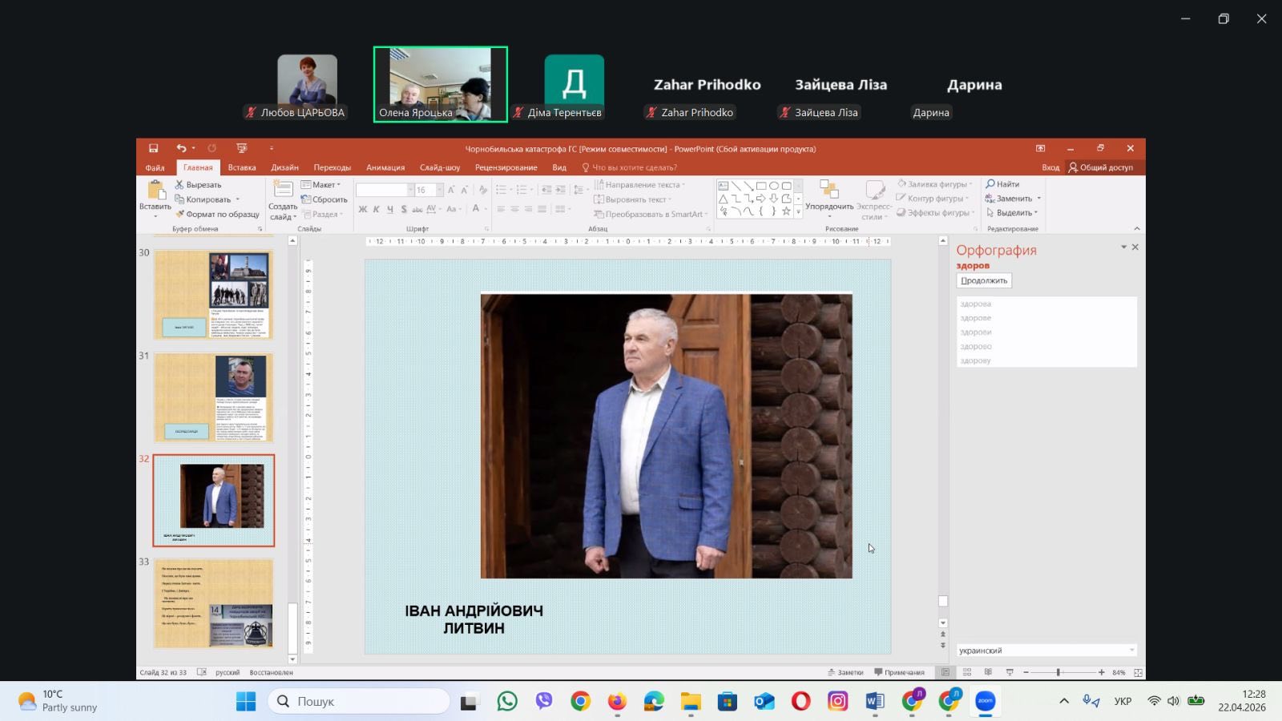Image resolution: width=1282 pixels, height=721 pixels.
Task: Click the Продолжить button in spelling pane
Action: click(983, 280)
